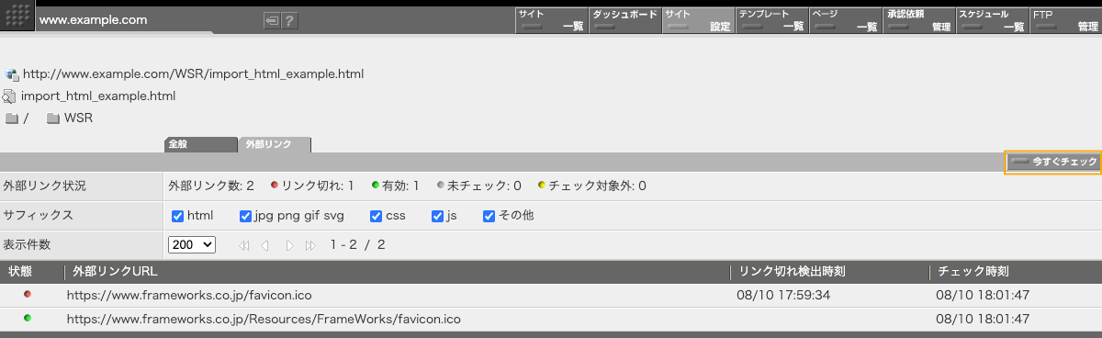The width and height of the screenshot is (1102, 338).
Task: Click the 有効: 1 status count
Action: pyautogui.click(x=396, y=186)
